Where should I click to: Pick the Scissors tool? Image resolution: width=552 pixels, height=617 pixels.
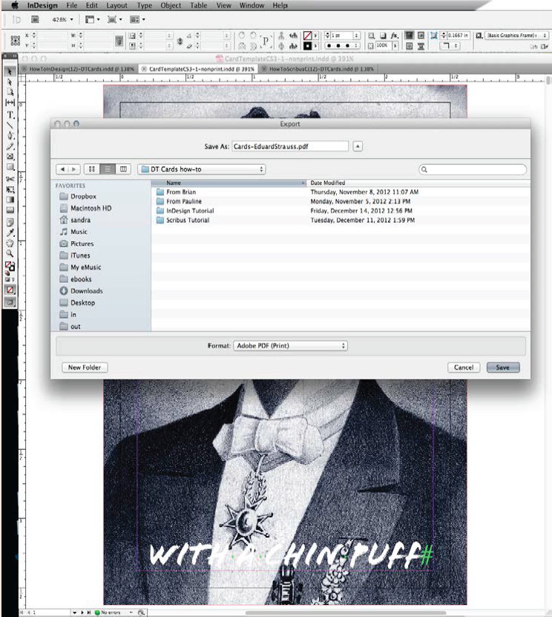10,179
